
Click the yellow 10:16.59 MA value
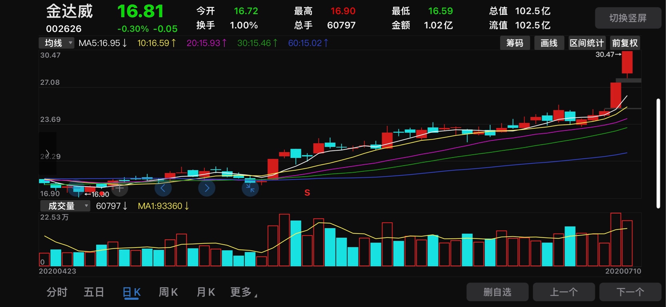pos(156,43)
